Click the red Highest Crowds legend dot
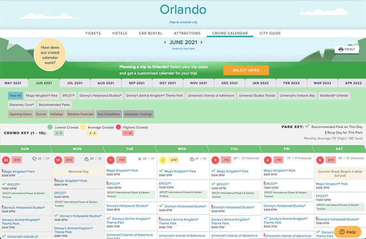 [118, 127]
